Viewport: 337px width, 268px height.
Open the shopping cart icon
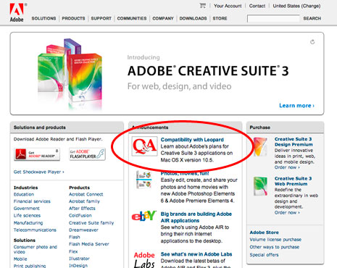203,6
